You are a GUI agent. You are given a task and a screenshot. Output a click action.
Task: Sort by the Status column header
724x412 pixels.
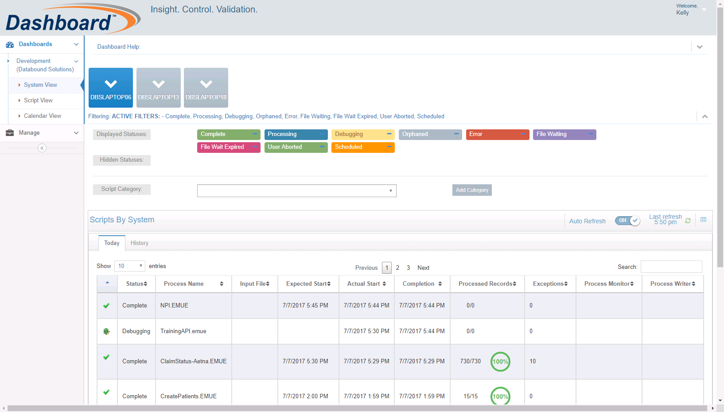(x=136, y=284)
